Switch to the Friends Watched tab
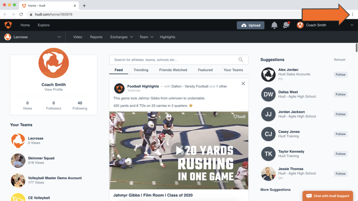The height and width of the screenshot is (201, 358). pos(173,70)
